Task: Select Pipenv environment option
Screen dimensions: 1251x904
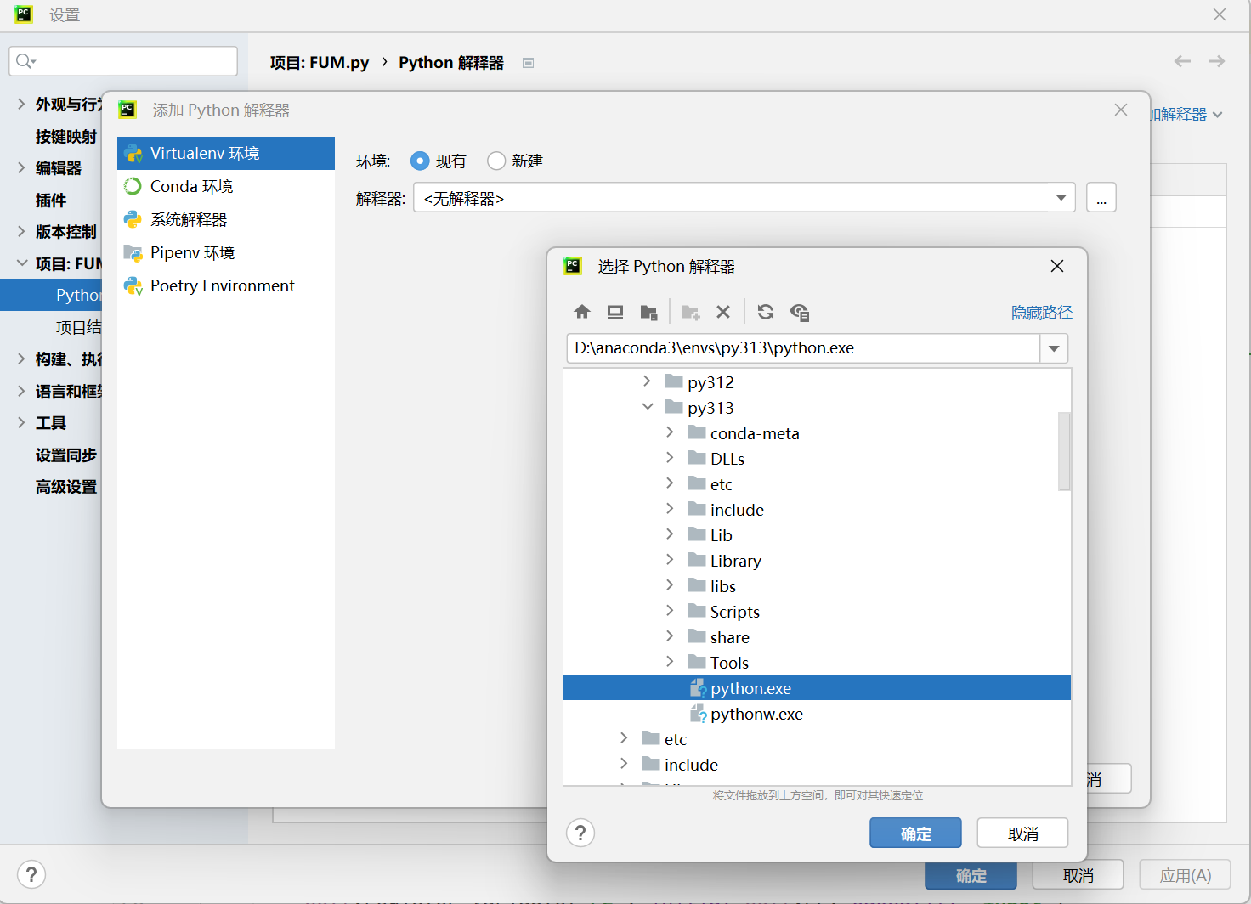Action: pyautogui.click(x=226, y=252)
